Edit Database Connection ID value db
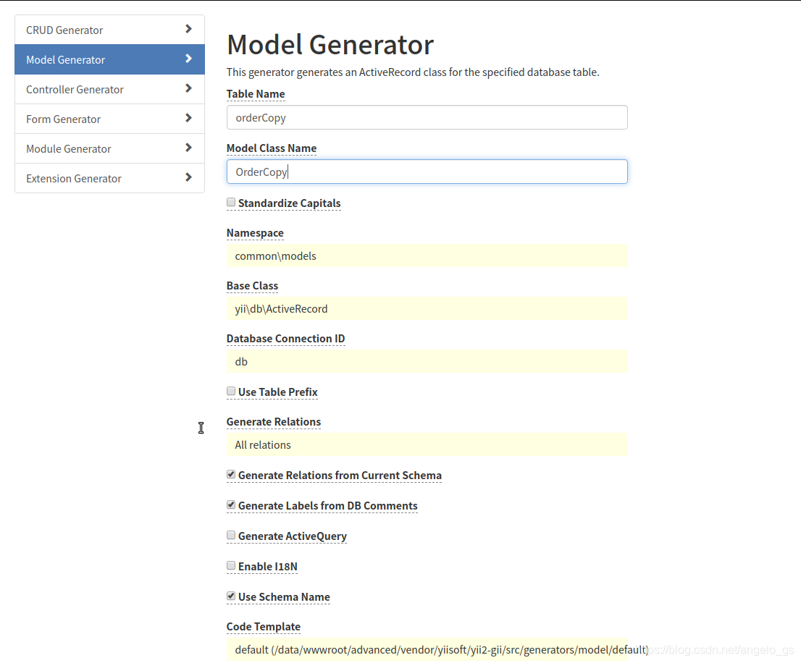This screenshot has height=663, width=801. tap(427, 361)
